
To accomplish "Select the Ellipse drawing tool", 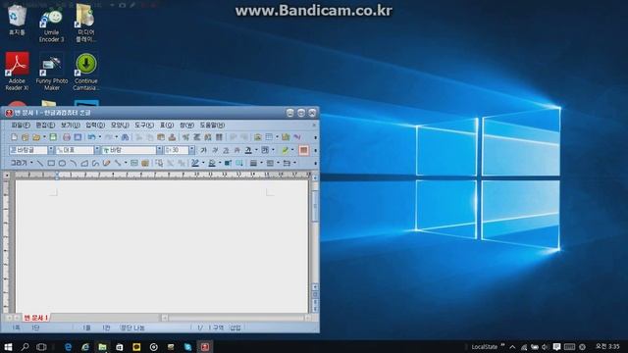I will click(x=62, y=163).
